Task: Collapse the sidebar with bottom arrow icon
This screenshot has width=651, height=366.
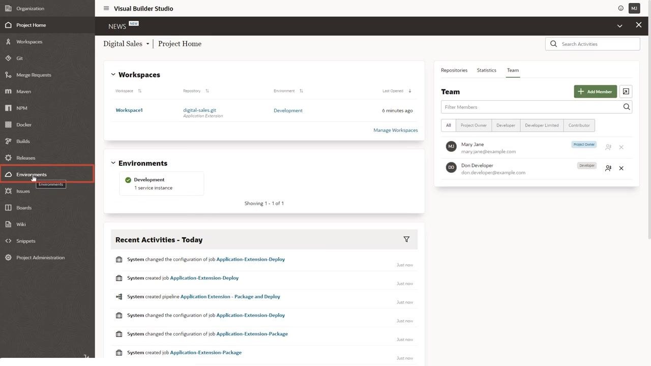Action: [x=86, y=357]
